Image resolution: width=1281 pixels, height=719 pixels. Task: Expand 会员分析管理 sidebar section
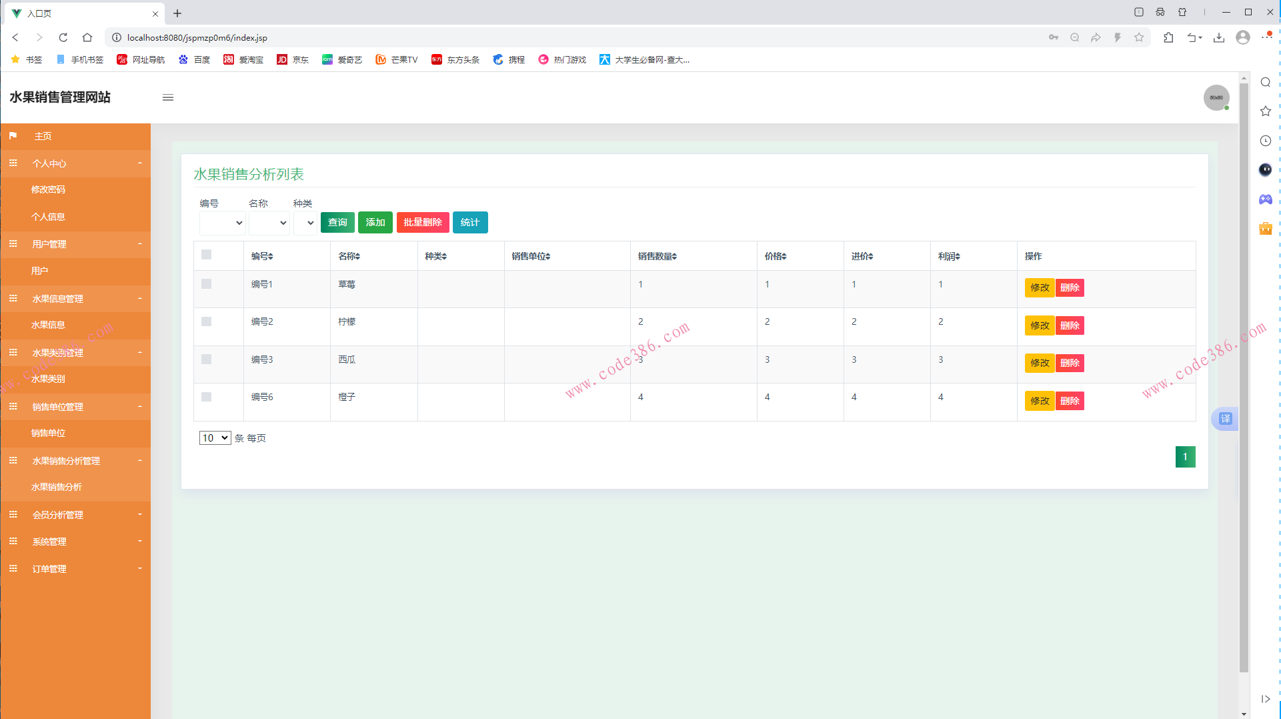tap(75, 515)
